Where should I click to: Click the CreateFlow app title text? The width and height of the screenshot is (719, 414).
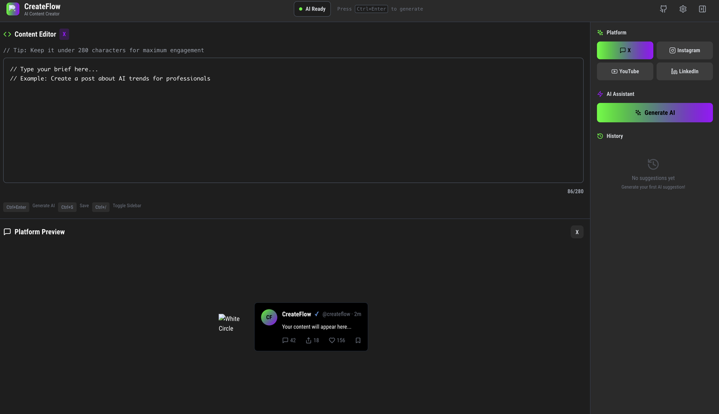[x=42, y=6]
